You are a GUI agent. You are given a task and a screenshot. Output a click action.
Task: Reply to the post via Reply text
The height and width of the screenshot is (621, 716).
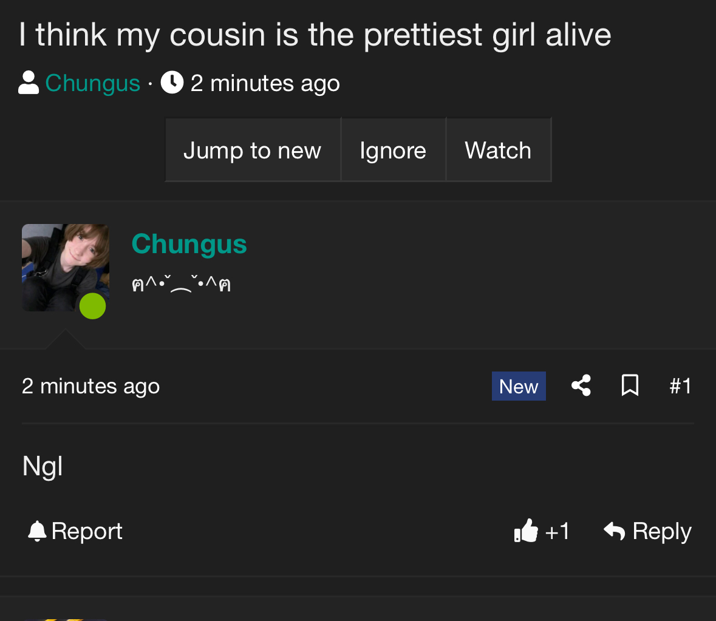tap(662, 532)
